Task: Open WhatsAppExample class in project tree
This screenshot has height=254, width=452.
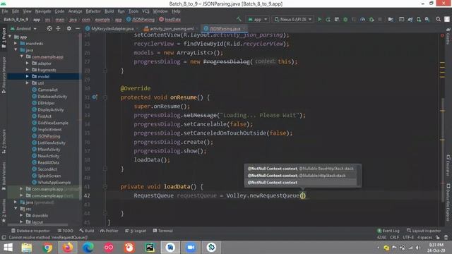Action: (54, 182)
